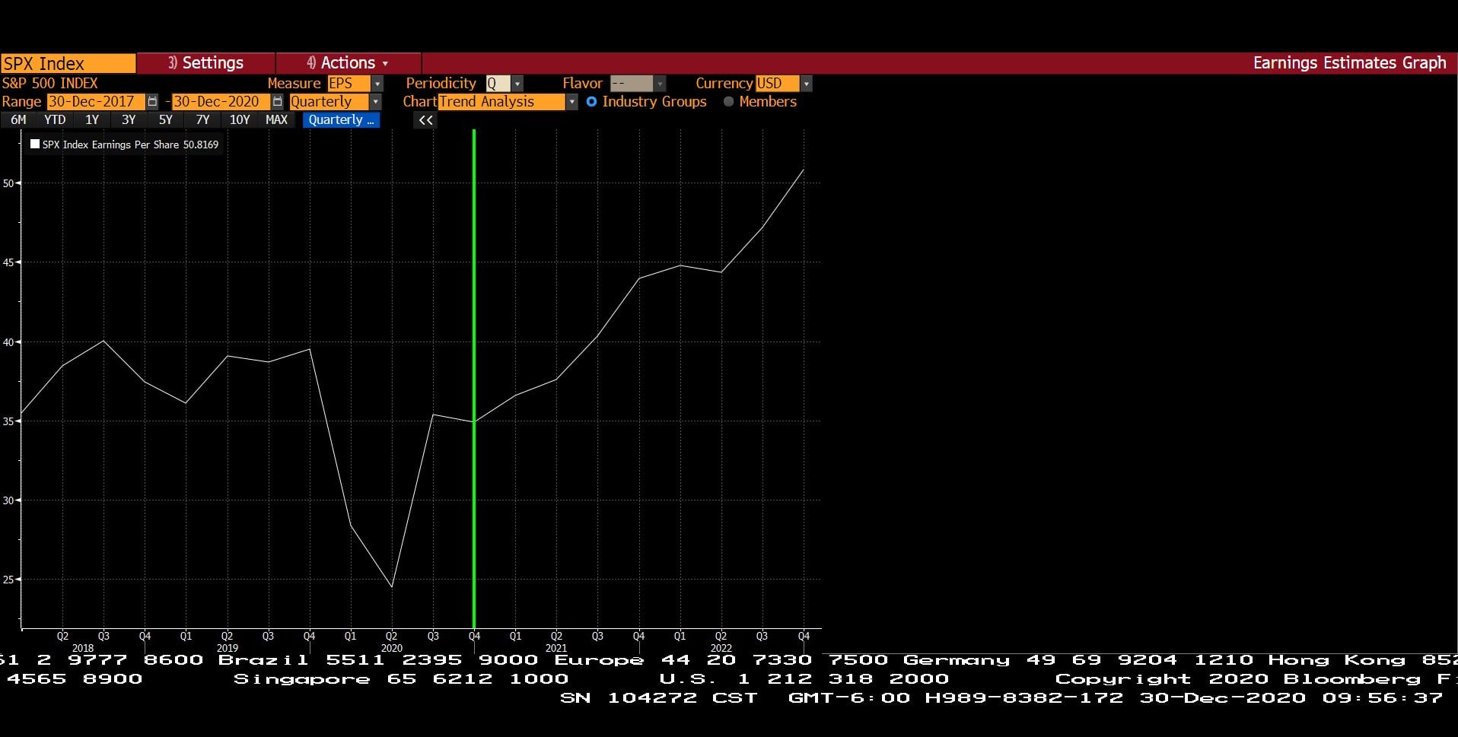Screen dimensions: 1458x737
Task: Edit the 30-Dec-2017 start date field
Action: 96,102
